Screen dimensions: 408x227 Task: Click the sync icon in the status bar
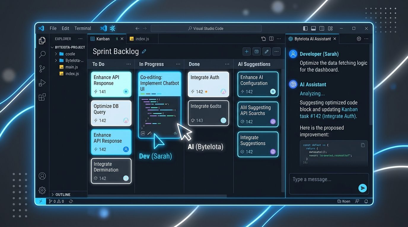tap(71, 201)
